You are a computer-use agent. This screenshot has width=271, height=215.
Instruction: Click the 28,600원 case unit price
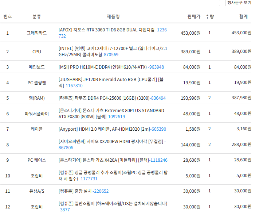(x=192, y=160)
